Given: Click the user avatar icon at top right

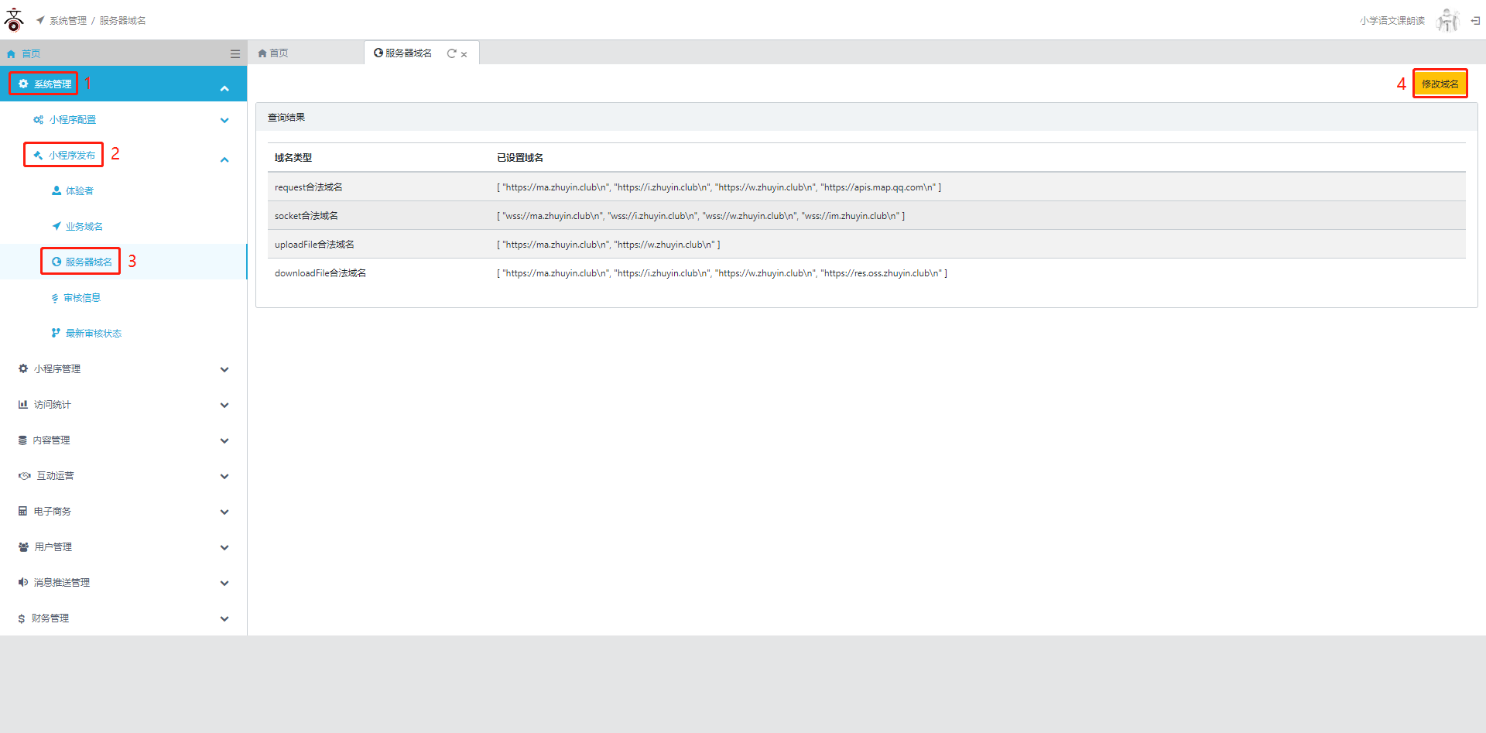Looking at the screenshot, I should (1447, 21).
